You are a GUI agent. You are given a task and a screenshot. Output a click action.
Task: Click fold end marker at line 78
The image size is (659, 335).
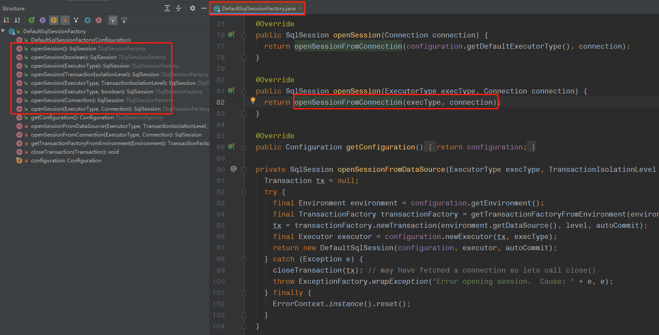tap(244, 57)
